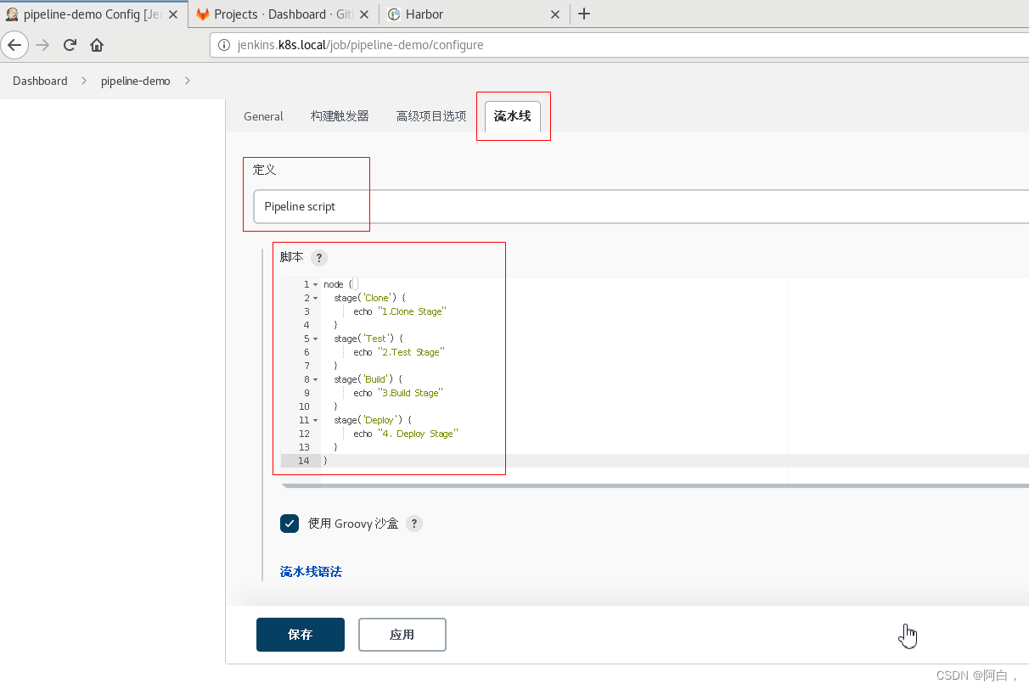Image resolution: width=1029 pixels, height=689 pixels.
Task: Open help icon next to Groovy 沙盒
Action: [x=413, y=524]
